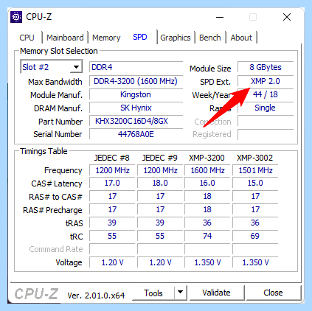Click the empty Command Rate field under JEDEC #8
This screenshot has height=311, width=312.
tap(112, 249)
